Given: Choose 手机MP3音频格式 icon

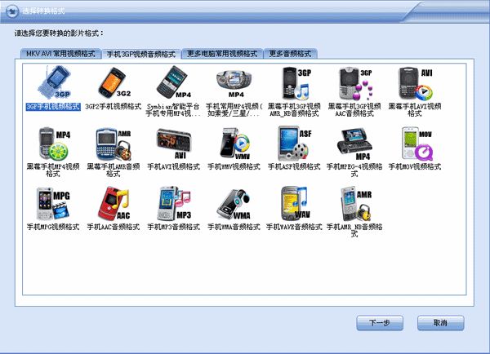Looking at the screenshot, I should tap(173, 204).
